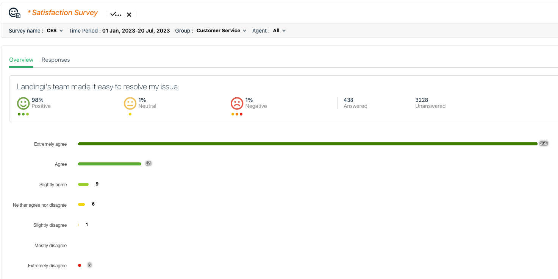
Task: Click the yellow Neutral face icon
Action: point(130,103)
